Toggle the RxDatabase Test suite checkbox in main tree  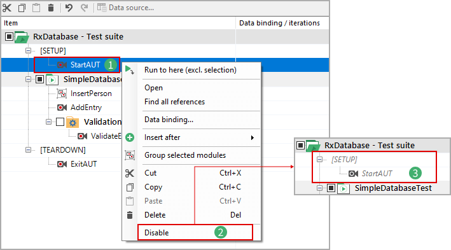(9, 36)
